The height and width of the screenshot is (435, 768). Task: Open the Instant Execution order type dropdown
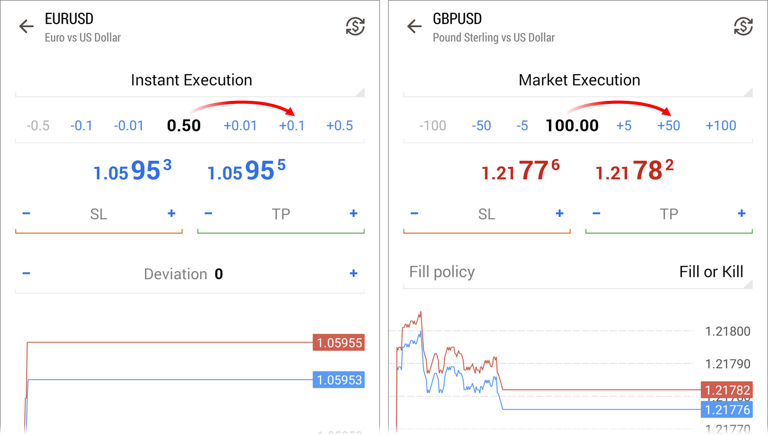click(x=191, y=80)
